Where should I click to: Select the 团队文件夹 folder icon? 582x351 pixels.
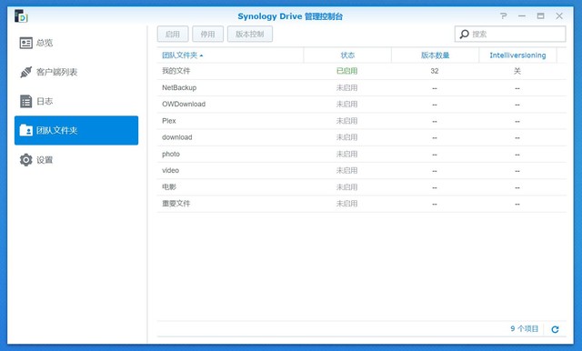coord(26,130)
